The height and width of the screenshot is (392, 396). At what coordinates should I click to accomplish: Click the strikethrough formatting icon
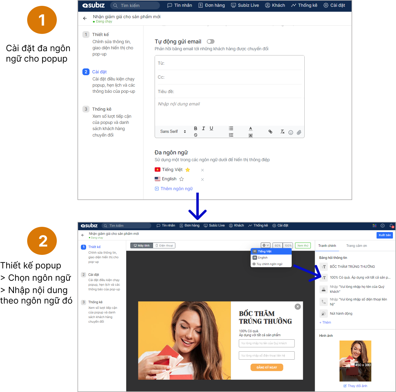point(195,135)
